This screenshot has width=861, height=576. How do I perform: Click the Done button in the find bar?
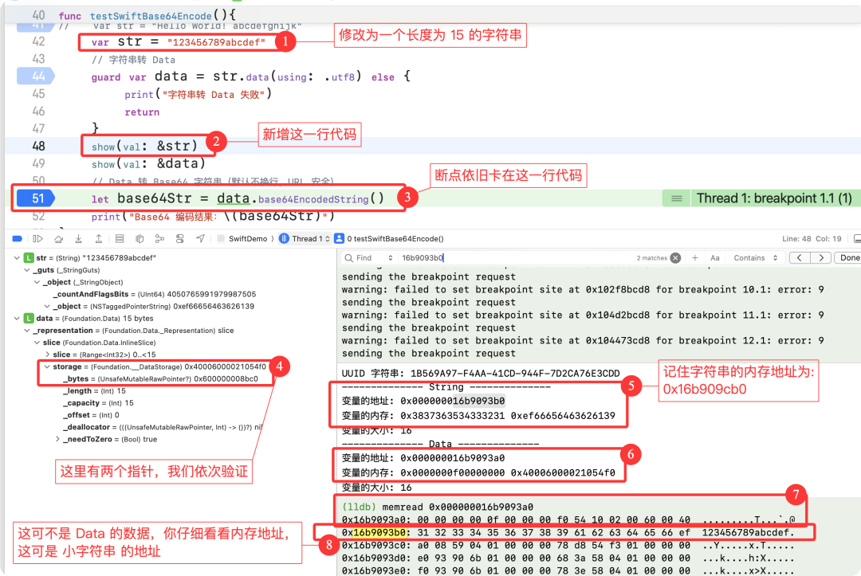tap(848, 257)
